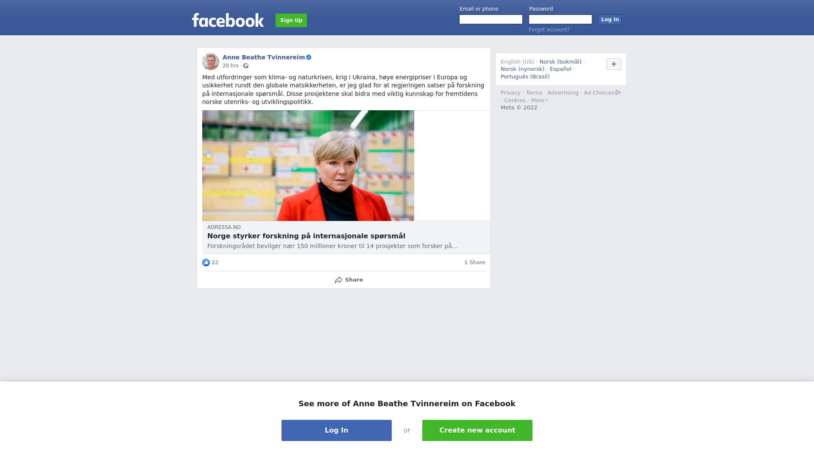Click the green Sign Up button
Viewport: 814px width, 458px height.
point(291,20)
